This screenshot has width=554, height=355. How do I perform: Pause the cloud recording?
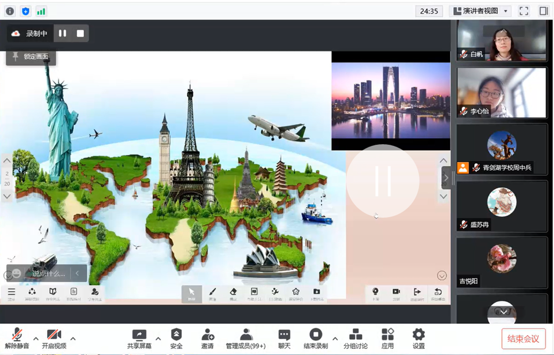tap(63, 33)
